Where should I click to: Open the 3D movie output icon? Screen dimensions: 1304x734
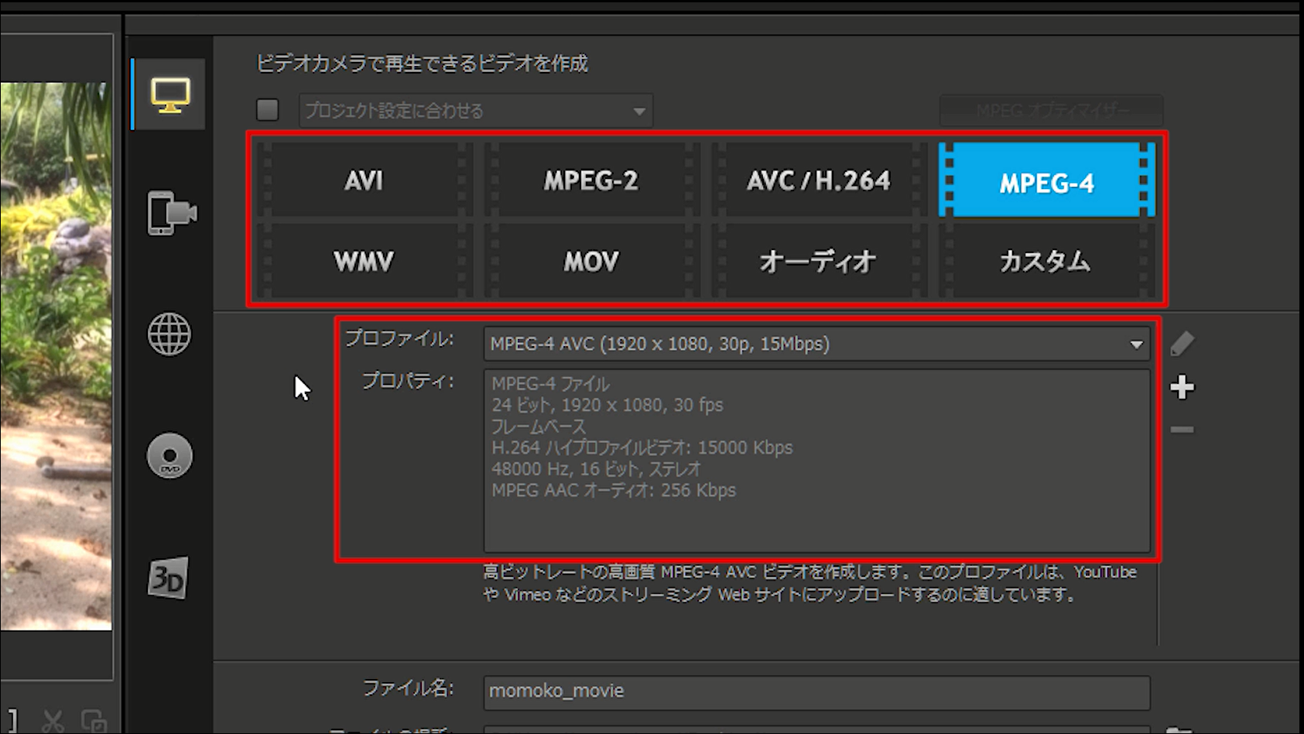[x=168, y=578]
